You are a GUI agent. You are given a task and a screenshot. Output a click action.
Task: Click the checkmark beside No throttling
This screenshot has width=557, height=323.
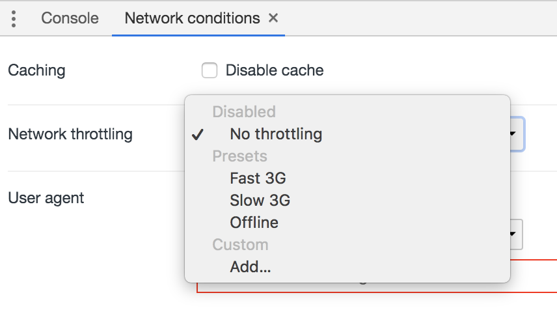[x=198, y=135]
